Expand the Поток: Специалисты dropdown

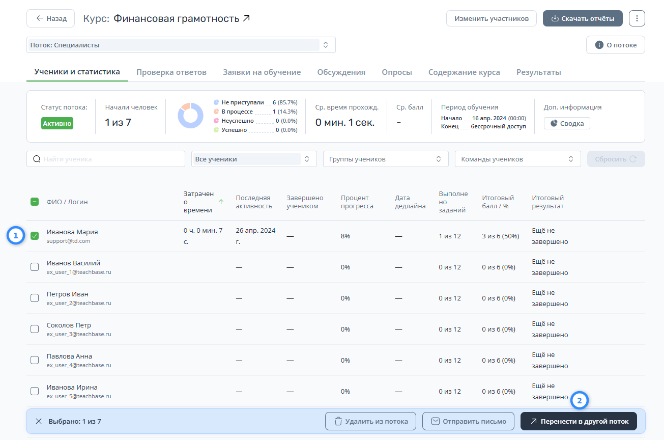coord(181,45)
